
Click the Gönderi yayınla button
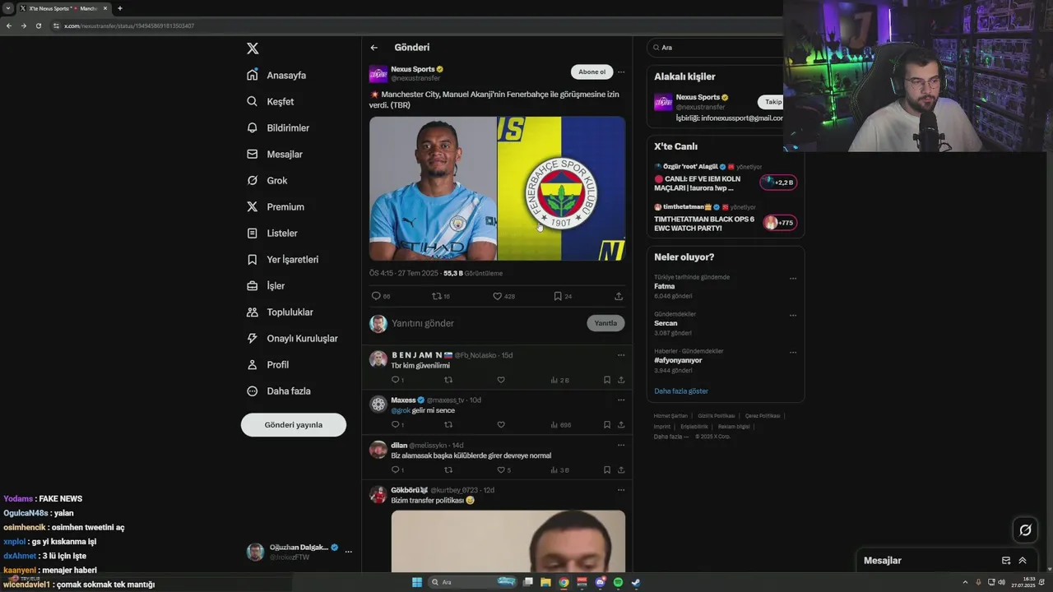click(x=294, y=425)
